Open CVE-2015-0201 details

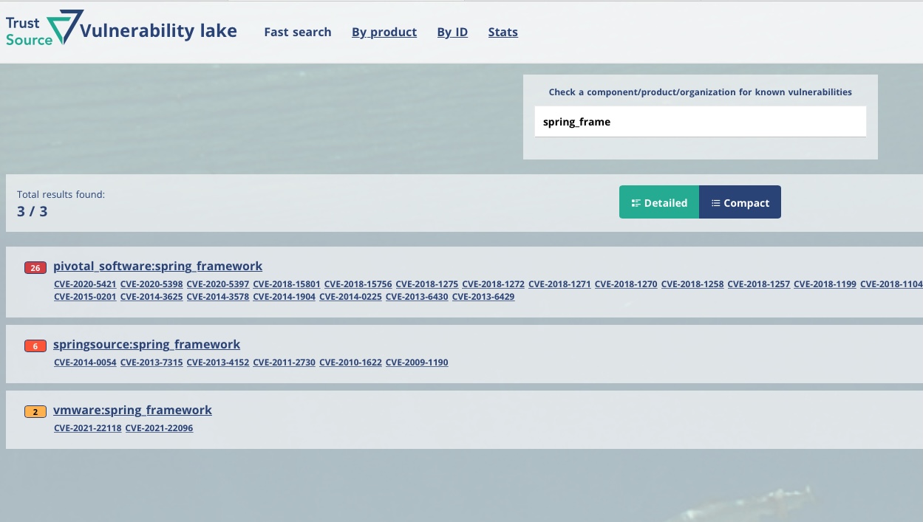click(x=85, y=297)
